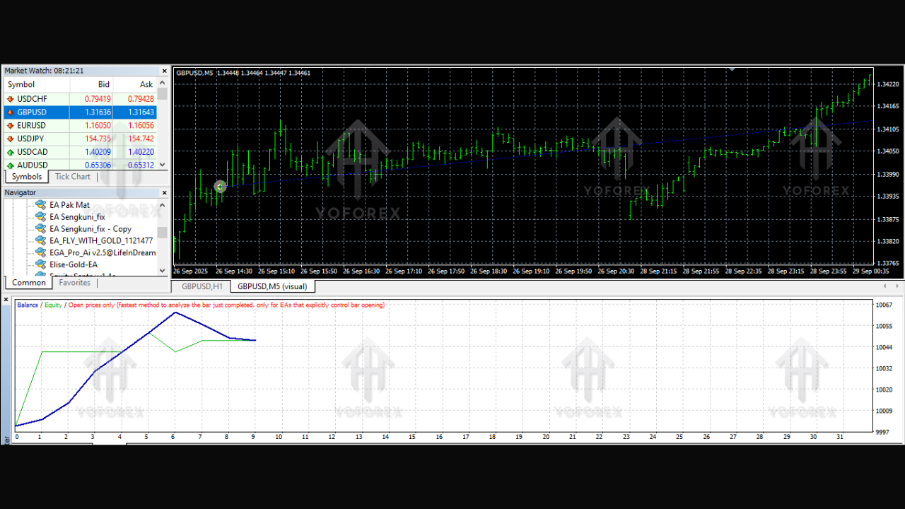Click the EA Pak Mat expert advisor icon

[x=40, y=205]
